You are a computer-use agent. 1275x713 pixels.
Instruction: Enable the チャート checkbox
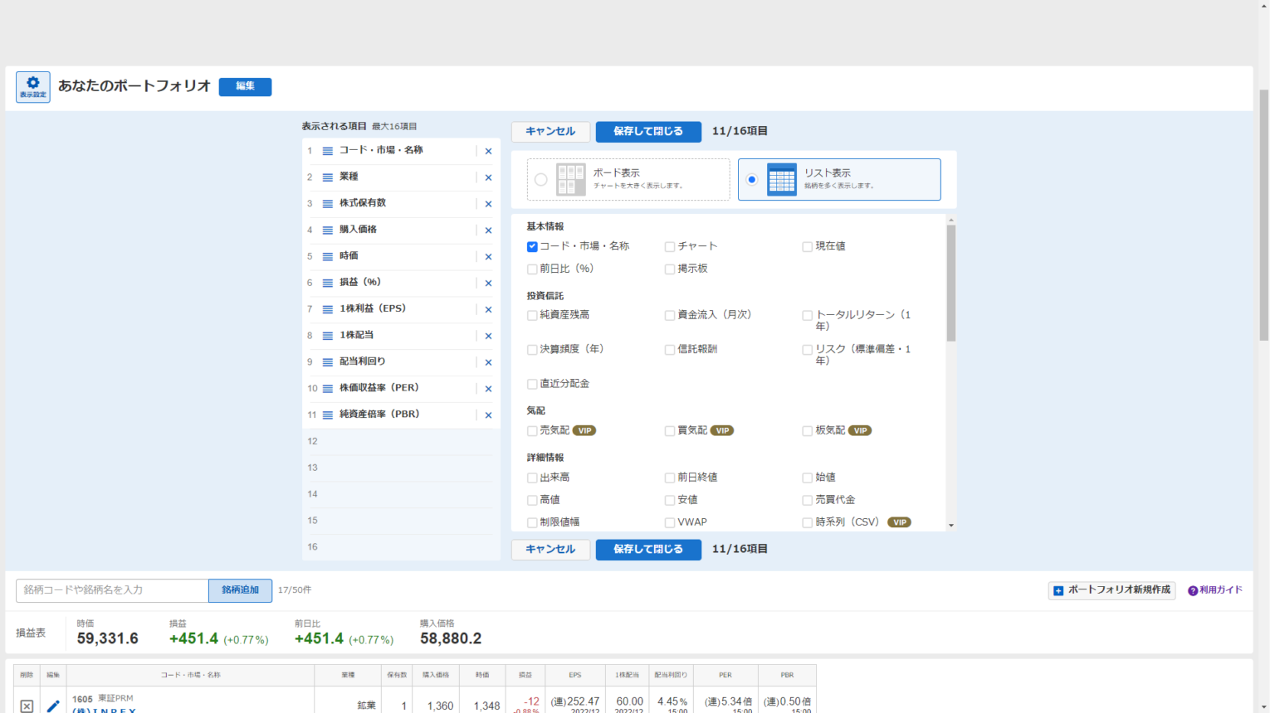670,246
